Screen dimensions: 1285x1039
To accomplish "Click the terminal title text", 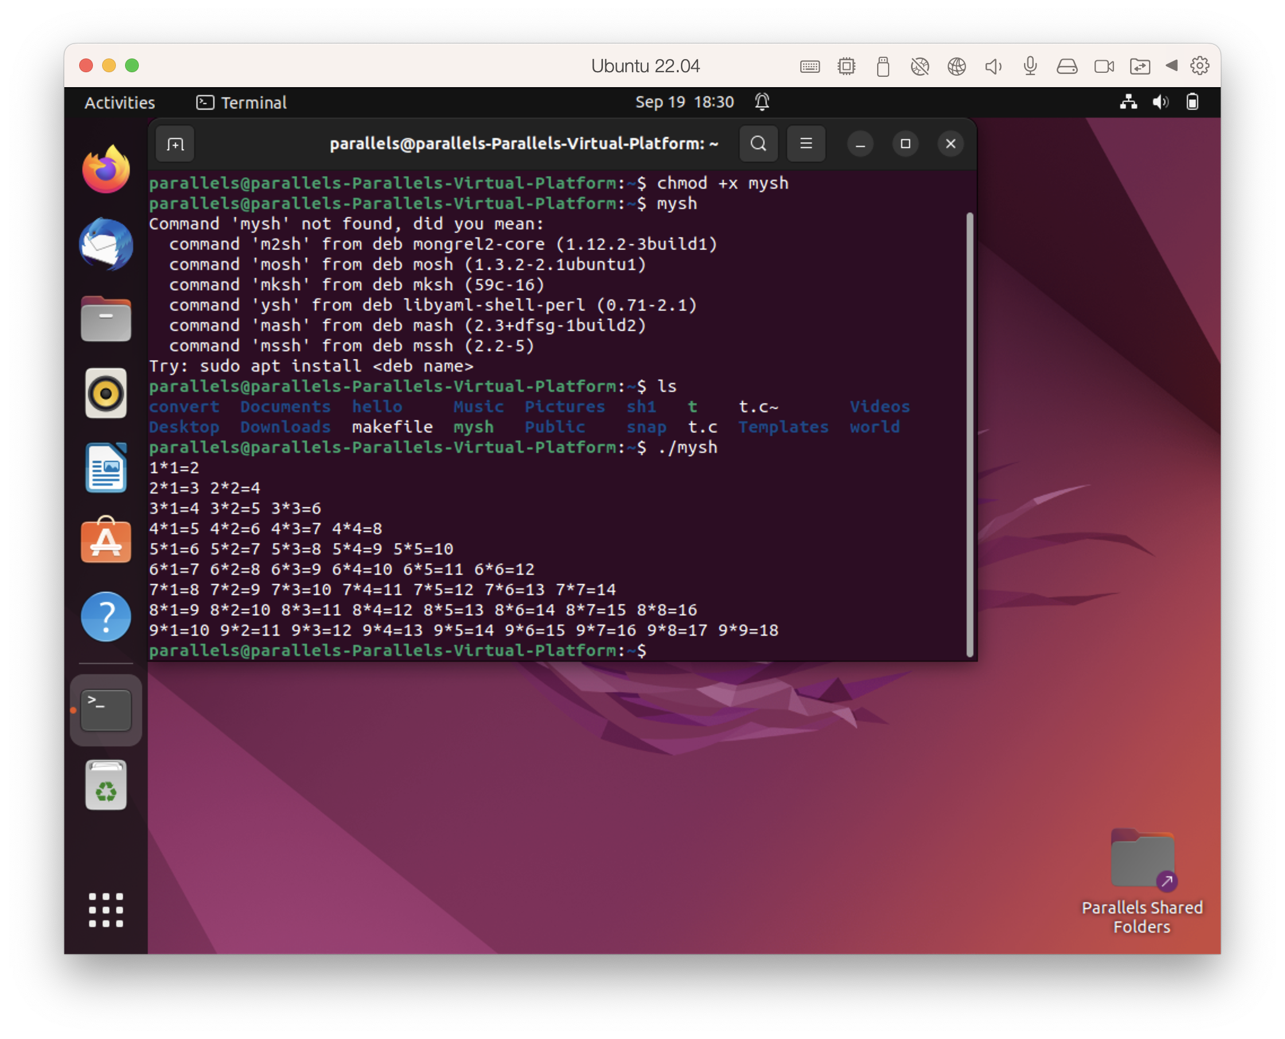I will pos(523,144).
